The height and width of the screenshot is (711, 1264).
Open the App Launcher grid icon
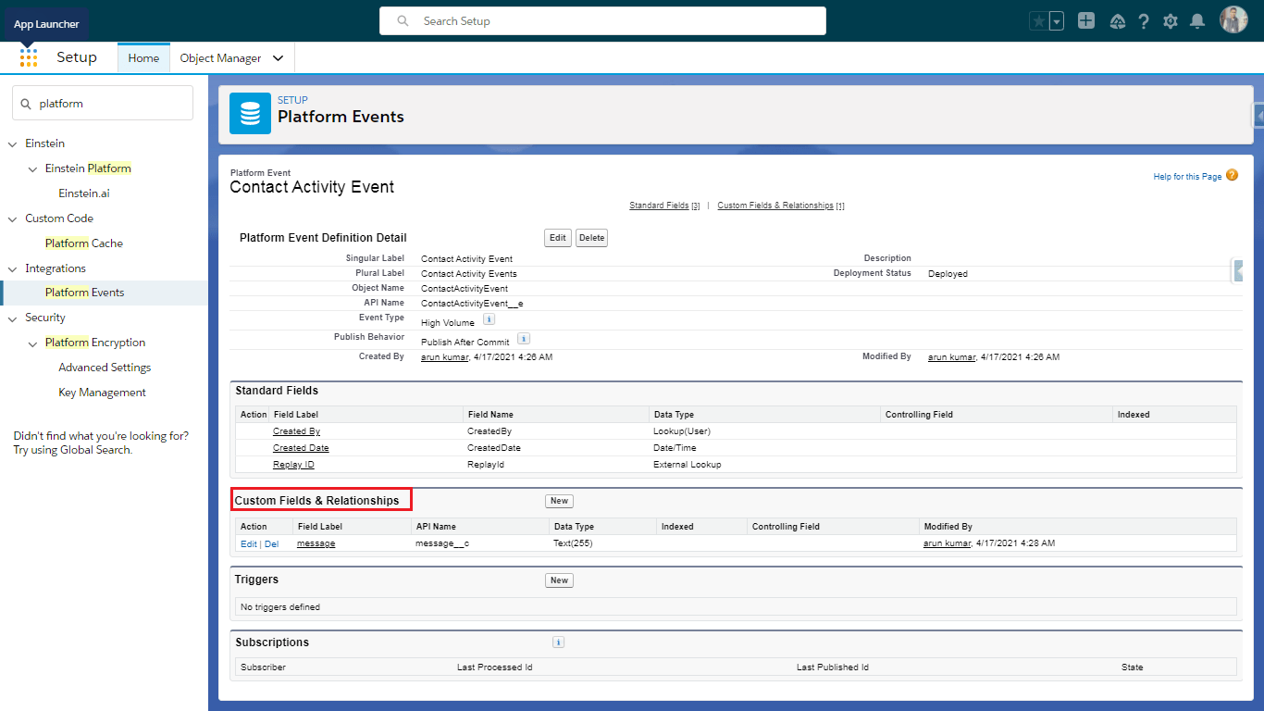[x=29, y=57]
